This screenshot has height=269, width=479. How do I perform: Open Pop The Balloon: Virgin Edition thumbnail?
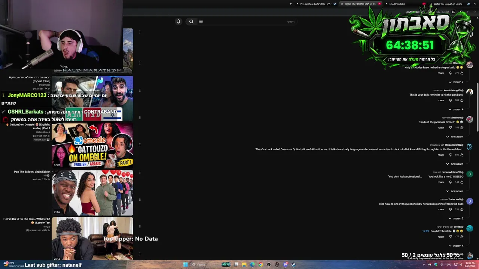coord(92,193)
